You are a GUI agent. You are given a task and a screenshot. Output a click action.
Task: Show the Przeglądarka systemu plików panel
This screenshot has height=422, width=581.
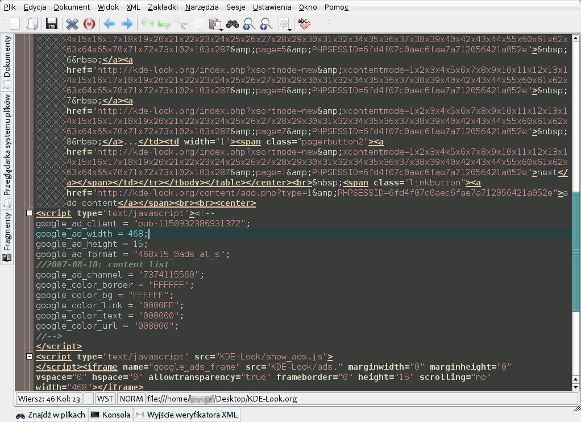tap(7, 150)
